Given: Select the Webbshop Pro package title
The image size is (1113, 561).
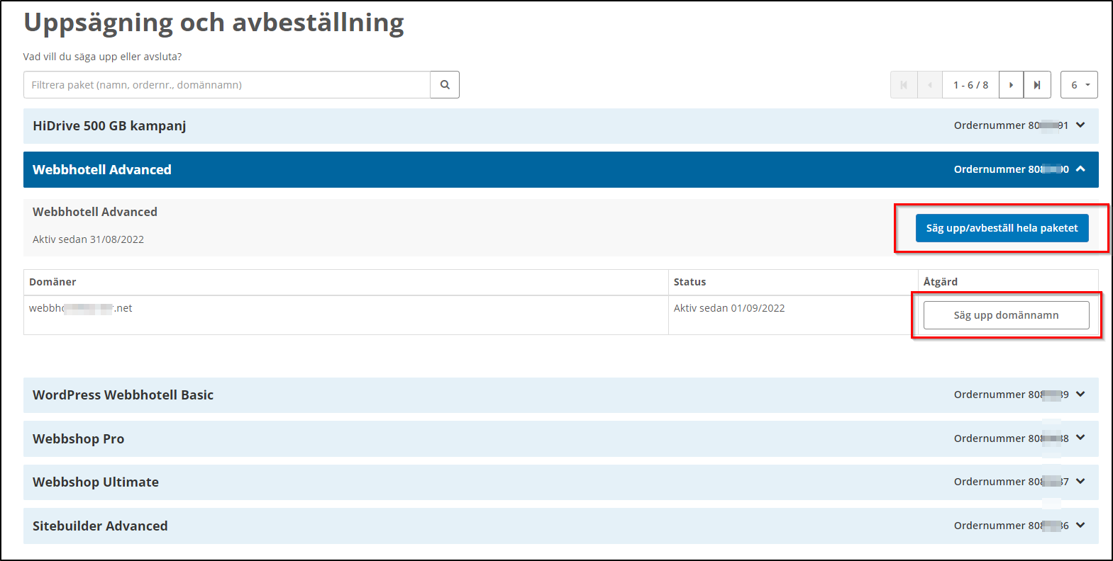Looking at the screenshot, I should tap(78, 439).
